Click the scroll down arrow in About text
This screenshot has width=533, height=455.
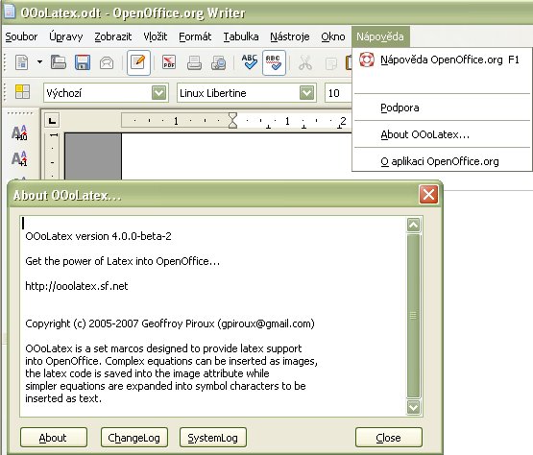pos(413,407)
